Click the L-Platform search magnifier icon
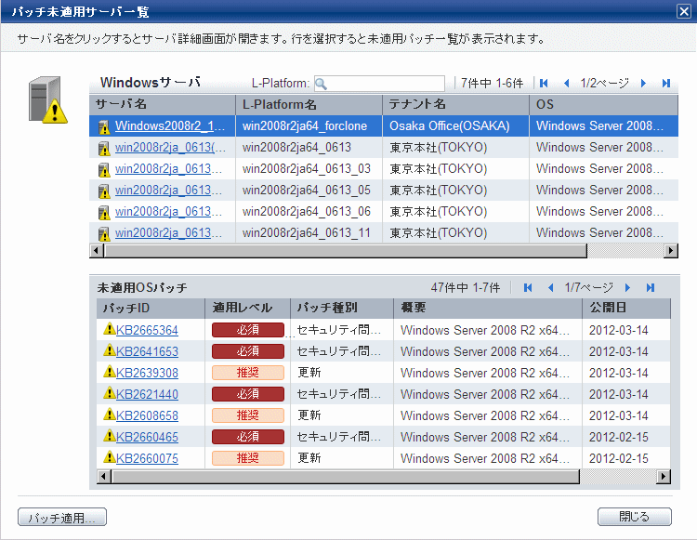697x540 pixels. 321,84
